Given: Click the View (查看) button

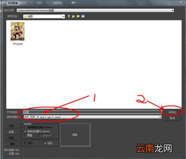Looking at the screenshot, I should tap(12, 144).
